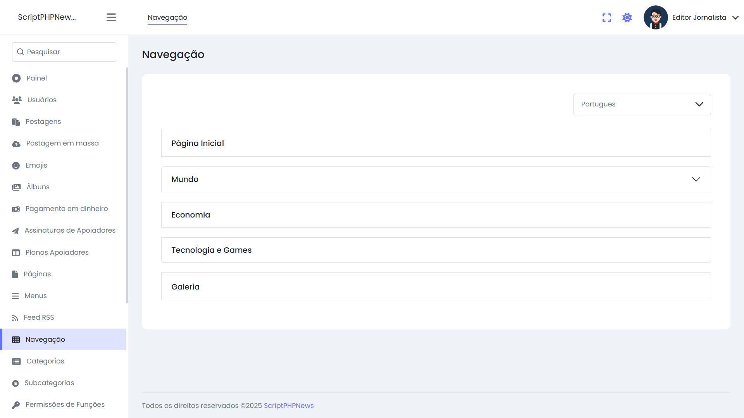Click the Painel dashboard icon
The height and width of the screenshot is (418, 744).
[x=16, y=78]
